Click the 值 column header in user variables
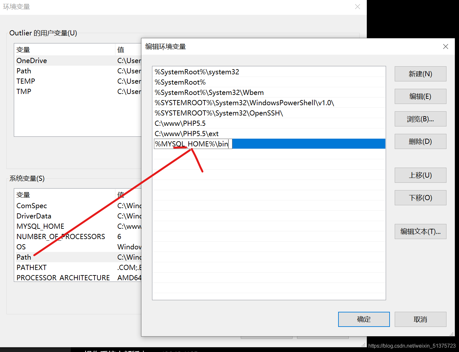This screenshot has width=459, height=352. click(129, 50)
